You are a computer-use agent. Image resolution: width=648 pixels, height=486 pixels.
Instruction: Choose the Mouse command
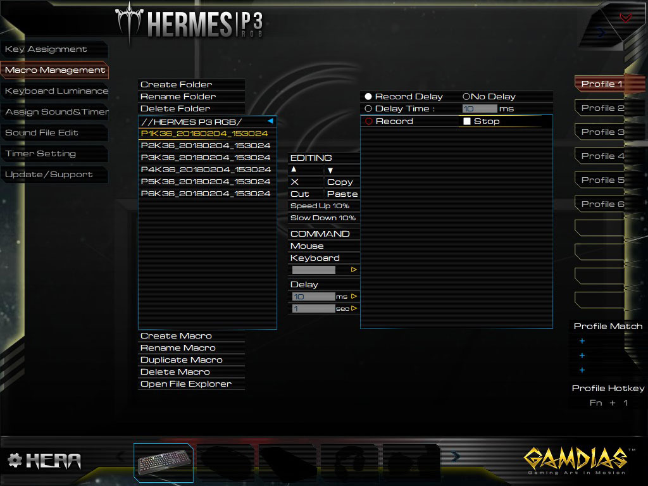(324, 246)
